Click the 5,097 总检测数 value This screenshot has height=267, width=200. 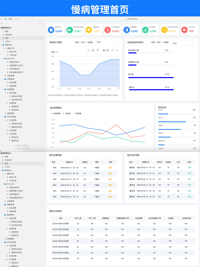[x=97, y=31]
